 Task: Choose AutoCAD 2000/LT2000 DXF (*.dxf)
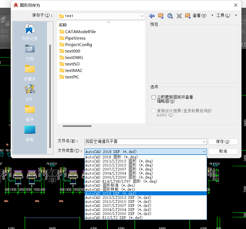tap(146, 214)
